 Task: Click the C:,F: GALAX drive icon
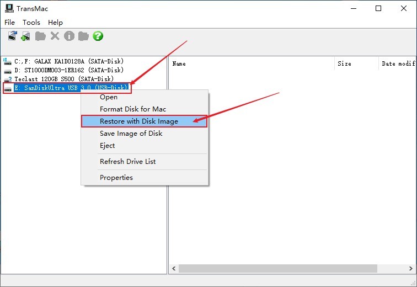coord(8,62)
